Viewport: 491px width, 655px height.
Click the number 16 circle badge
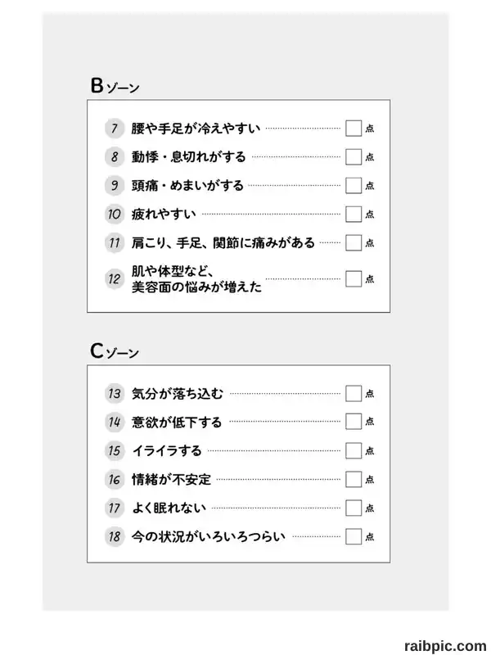tap(115, 479)
